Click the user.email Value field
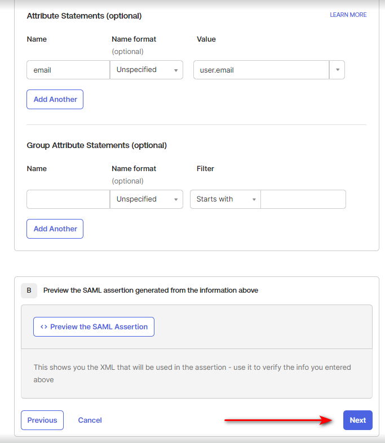Screen dimensions: 385x443 [x=260, y=70]
